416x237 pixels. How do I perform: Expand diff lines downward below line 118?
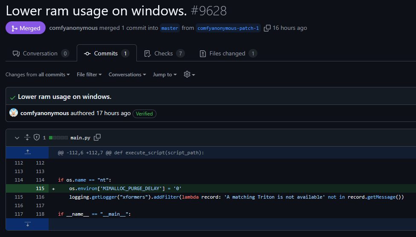coord(27,224)
